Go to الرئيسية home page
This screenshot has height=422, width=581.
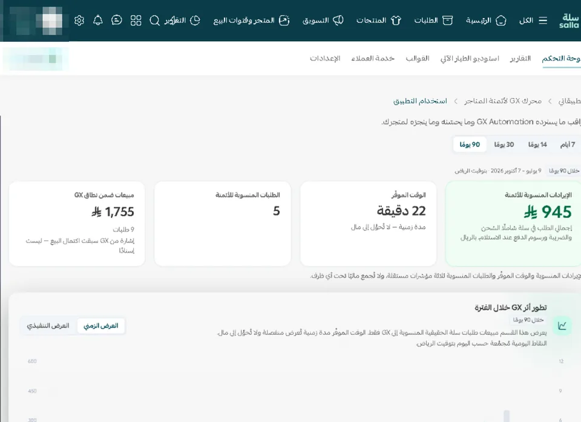coord(478,21)
